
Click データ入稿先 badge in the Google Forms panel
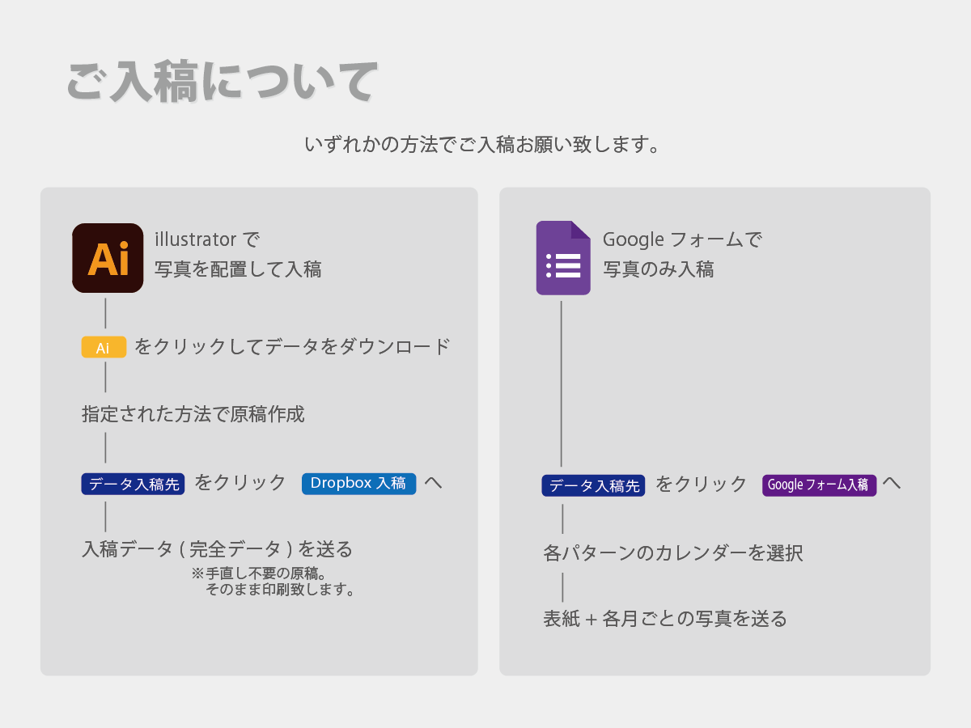pos(593,485)
